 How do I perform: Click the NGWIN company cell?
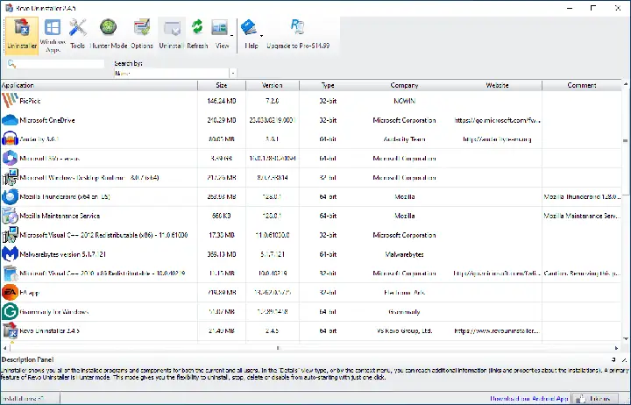coord(404,101)
